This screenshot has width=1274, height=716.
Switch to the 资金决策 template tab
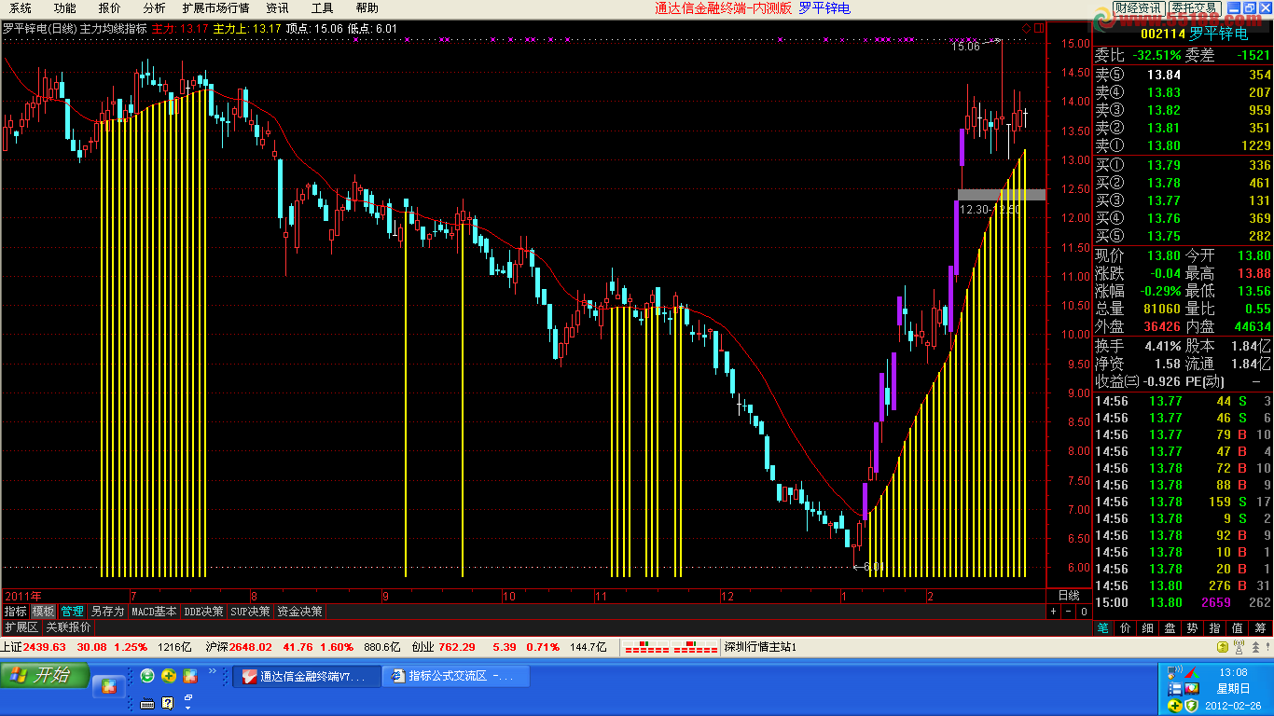point(300,612)
